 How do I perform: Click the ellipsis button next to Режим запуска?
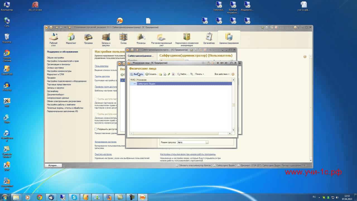pos(207,142)
